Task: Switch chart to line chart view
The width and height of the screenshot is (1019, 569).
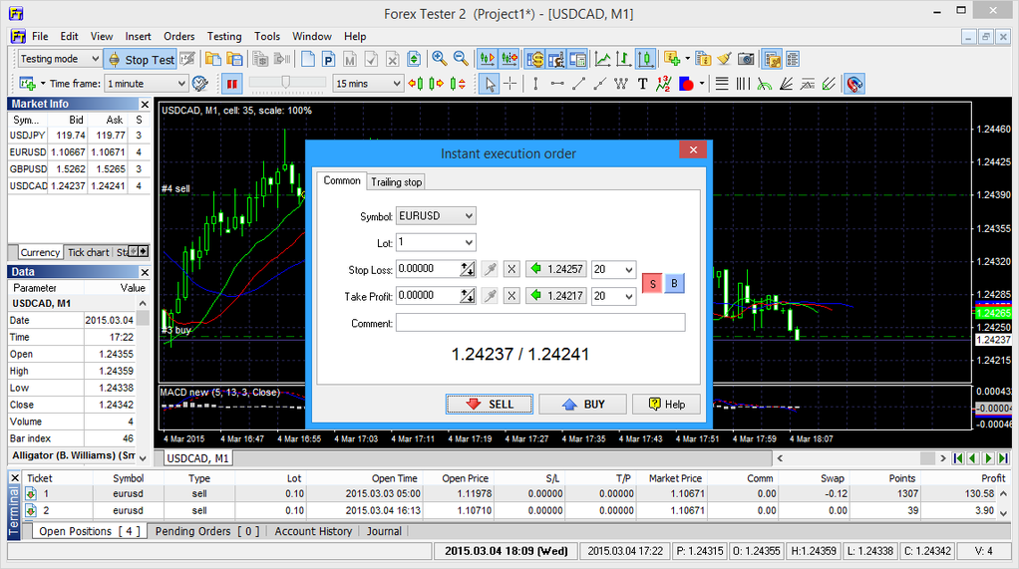Action: point(602,59)
